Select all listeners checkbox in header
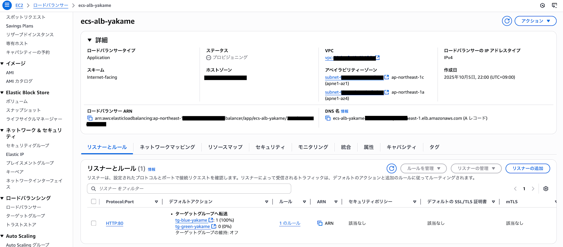This screenshot has height=247, width=563. (94, 202)
